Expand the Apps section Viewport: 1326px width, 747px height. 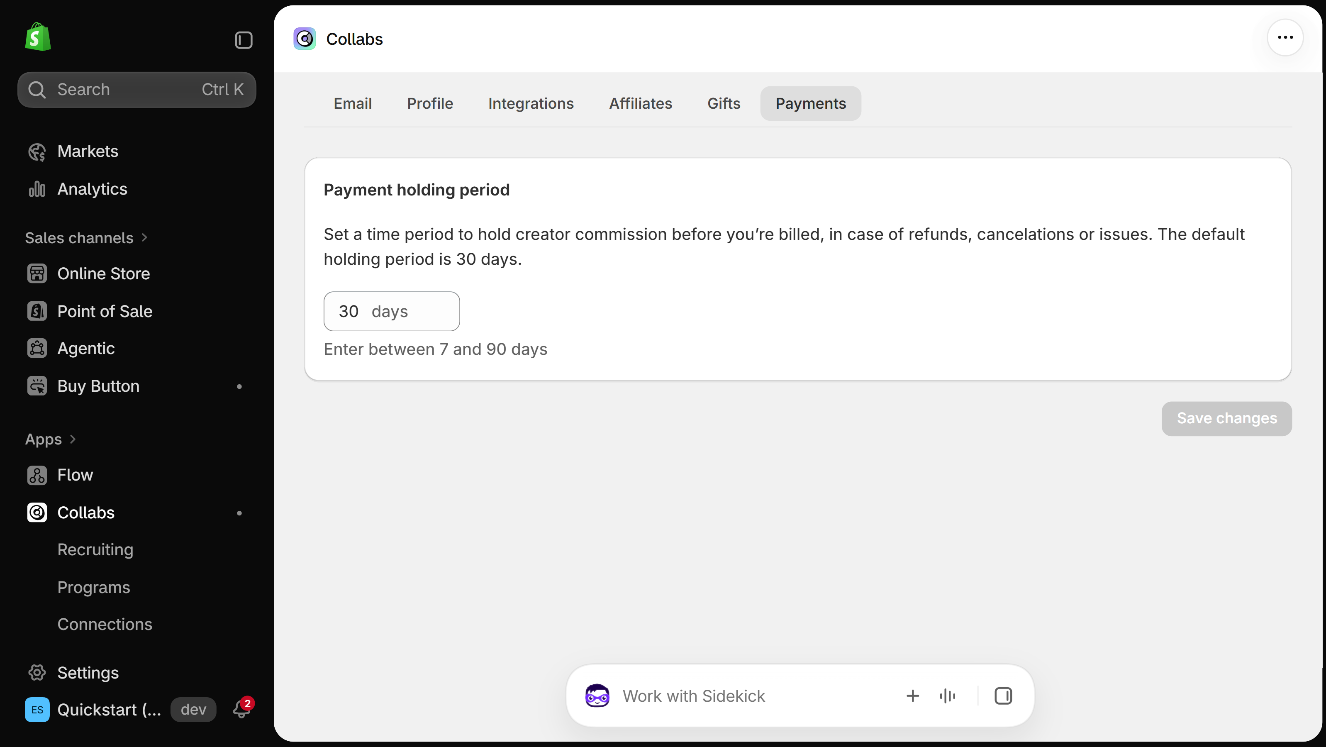(51, 439)
